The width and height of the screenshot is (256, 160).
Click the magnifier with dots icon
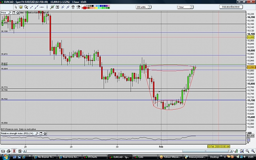pos(242,151)
